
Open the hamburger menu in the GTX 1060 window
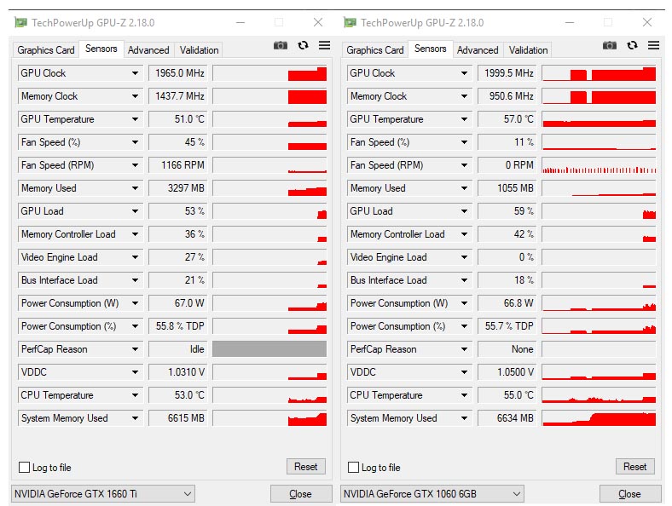coord(653,45)
